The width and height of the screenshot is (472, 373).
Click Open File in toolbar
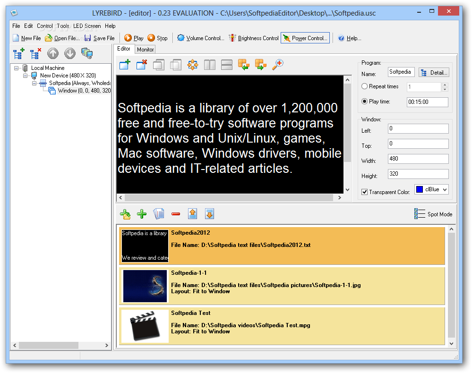[x=62, y=38]
